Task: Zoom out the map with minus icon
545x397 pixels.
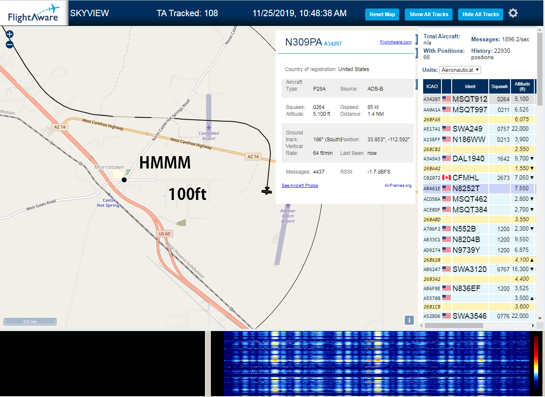Action: coord(9,44)
